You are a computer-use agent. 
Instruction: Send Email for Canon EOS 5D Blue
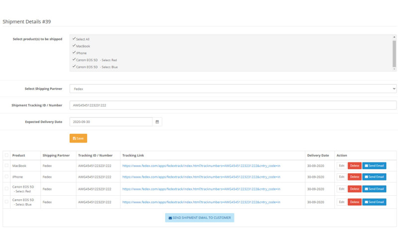(374, 202)
